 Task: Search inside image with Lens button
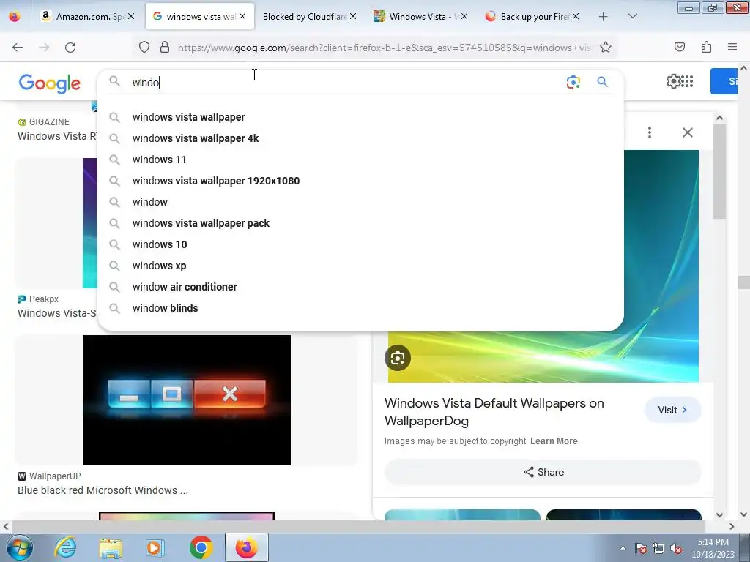point(398,357)
